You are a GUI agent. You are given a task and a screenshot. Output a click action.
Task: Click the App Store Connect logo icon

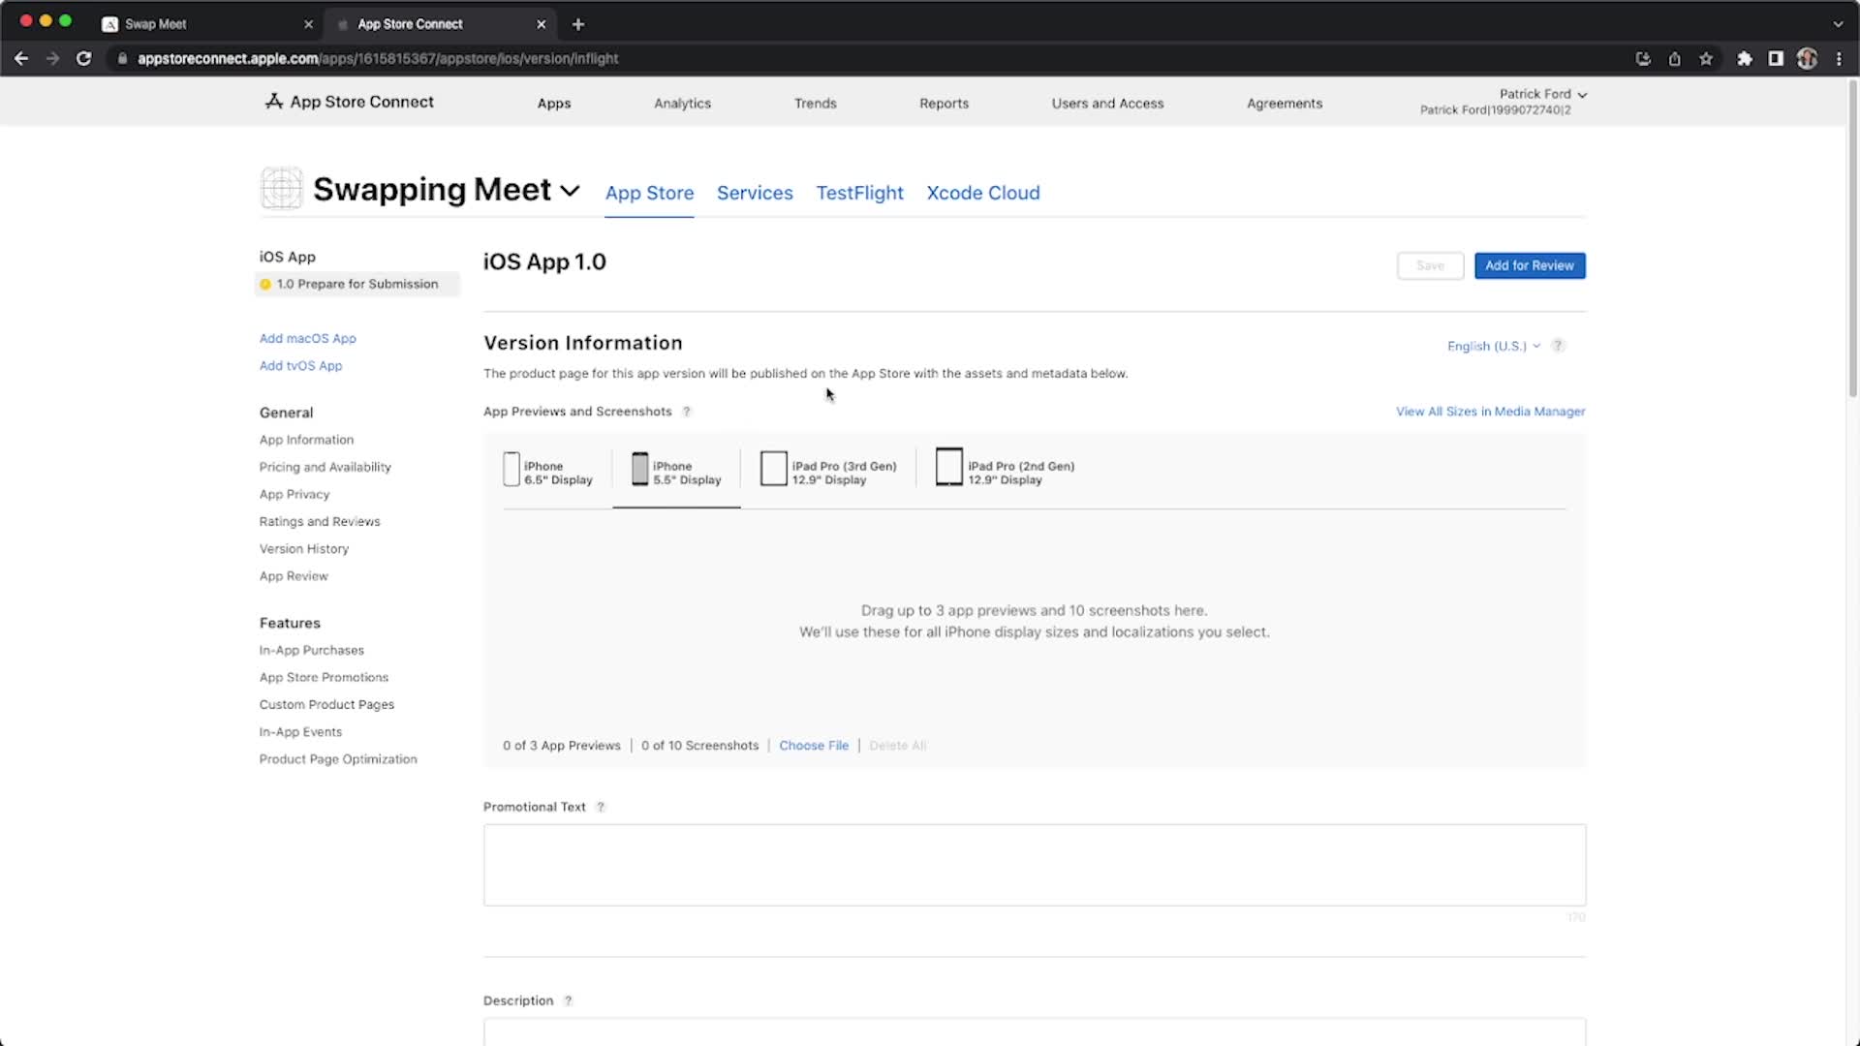(x=272, y=102)
